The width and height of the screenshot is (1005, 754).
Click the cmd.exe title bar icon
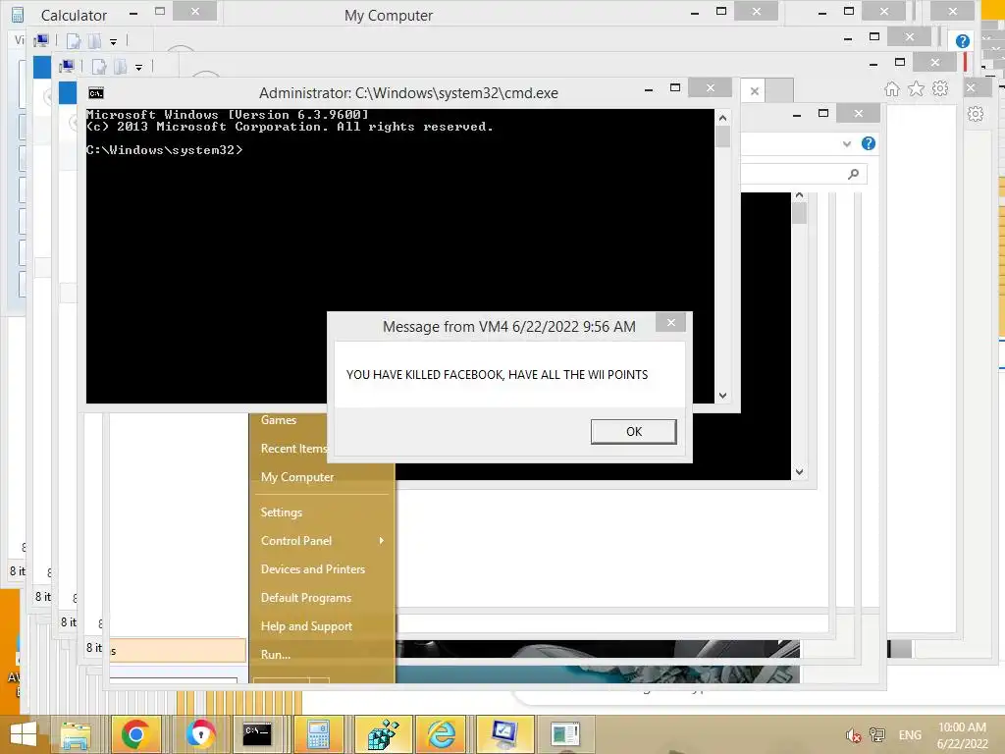(x=96, y=93)
